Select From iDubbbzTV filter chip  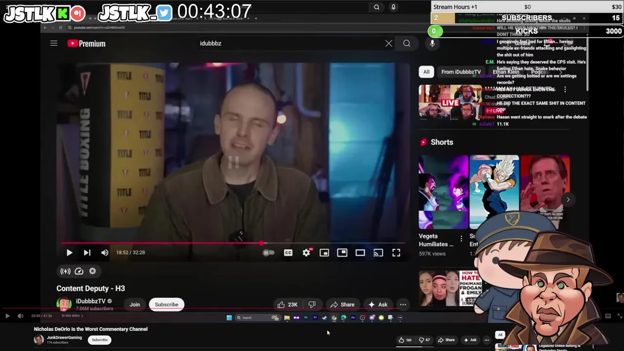(x=461, y=72)
